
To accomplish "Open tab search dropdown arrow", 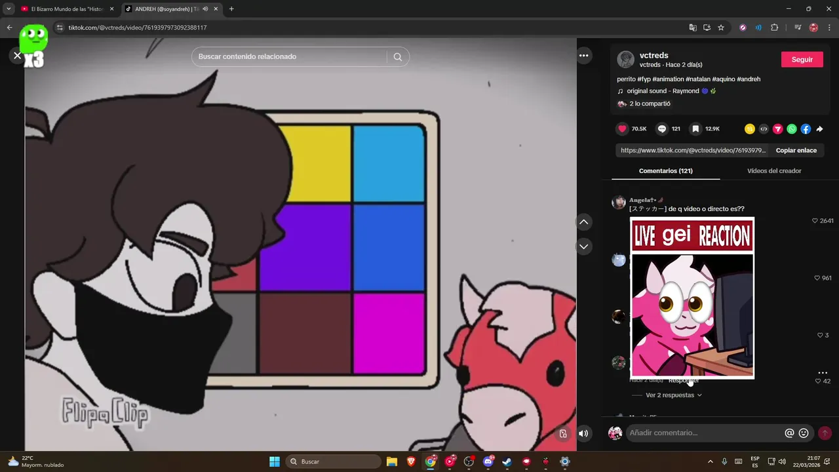I will pyautogui.click(x=9, y=9).
